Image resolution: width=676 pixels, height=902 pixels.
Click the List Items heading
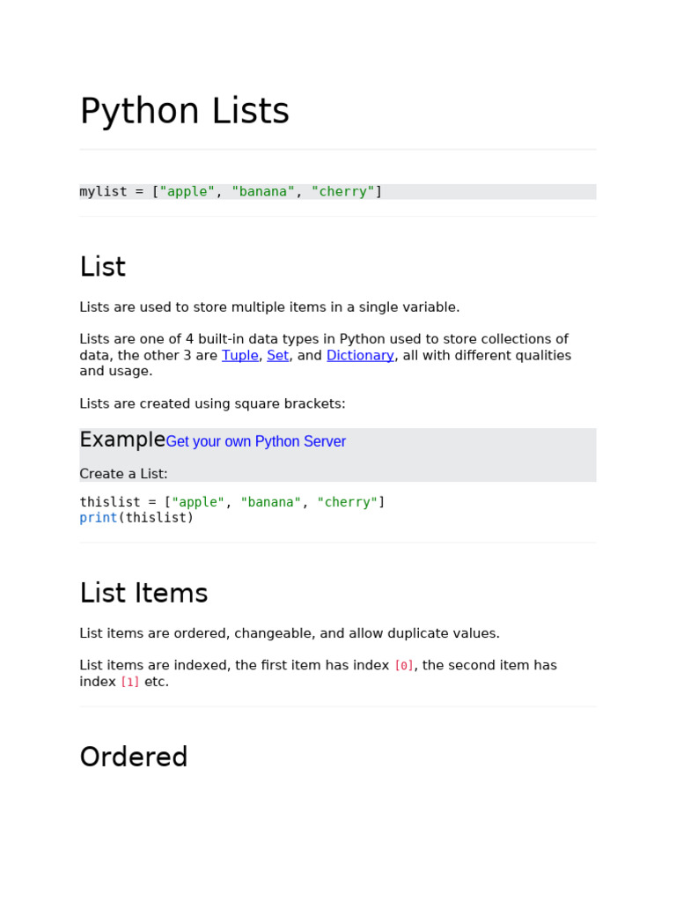(143, 593)
